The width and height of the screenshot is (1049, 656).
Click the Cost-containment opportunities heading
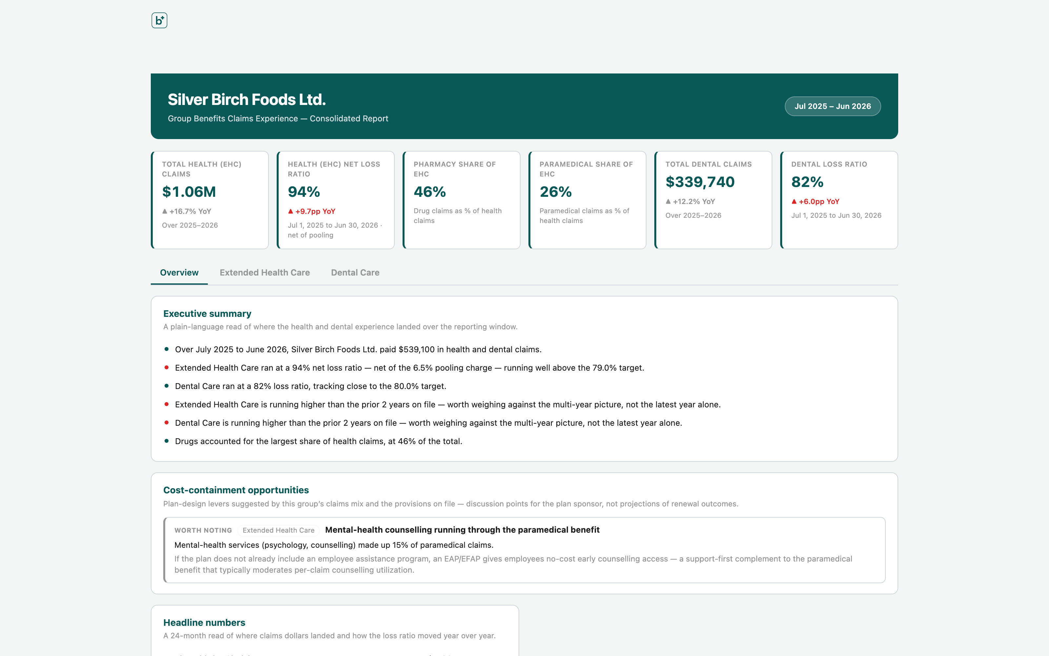[236, 490]
